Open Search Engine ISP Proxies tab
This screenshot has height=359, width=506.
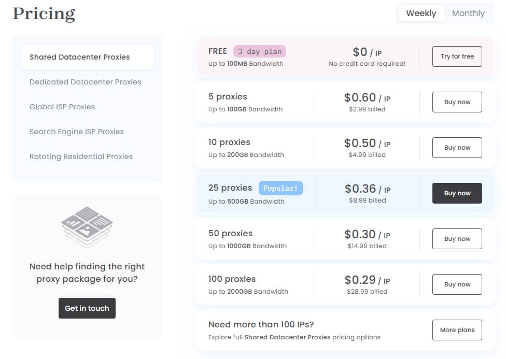click(77, 132)
